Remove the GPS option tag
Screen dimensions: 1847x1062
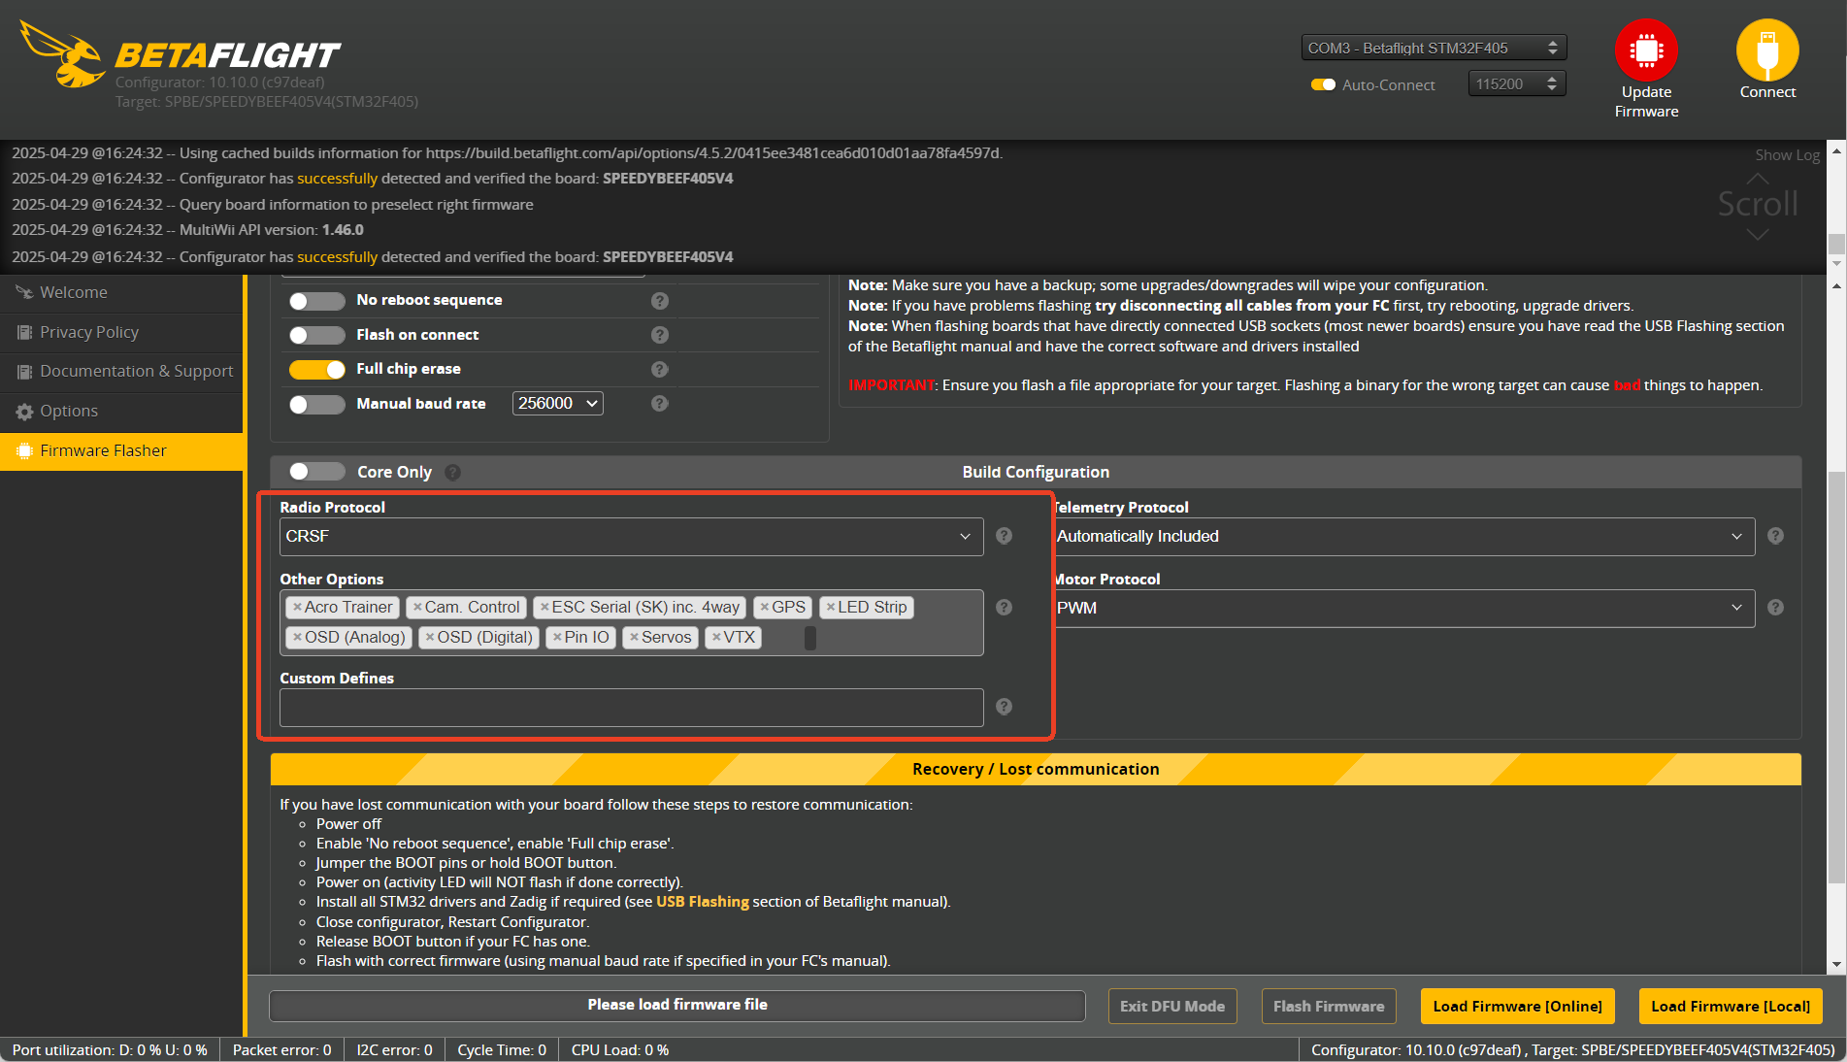click(765, 607)
